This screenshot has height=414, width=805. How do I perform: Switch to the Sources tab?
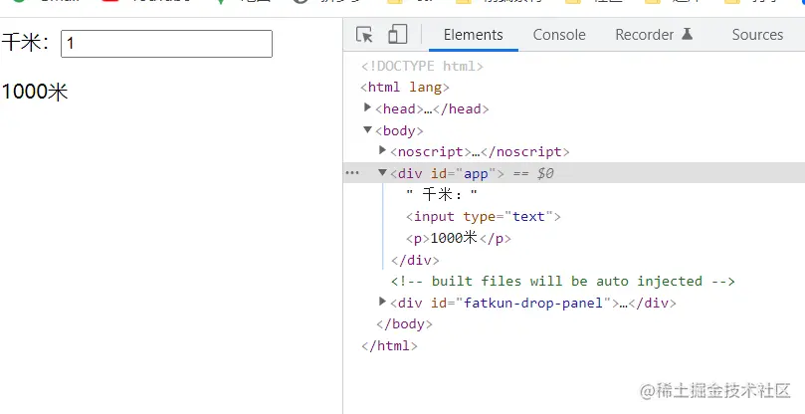pyautogui.click(x=757, y=35)
